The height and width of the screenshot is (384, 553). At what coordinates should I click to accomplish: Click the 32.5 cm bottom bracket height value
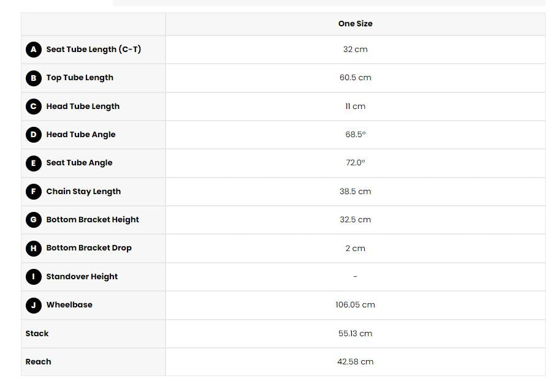[355, 220]
